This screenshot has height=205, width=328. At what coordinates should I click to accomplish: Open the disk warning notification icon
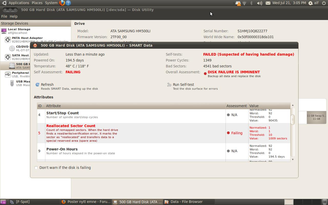click(x=238, y=3)
